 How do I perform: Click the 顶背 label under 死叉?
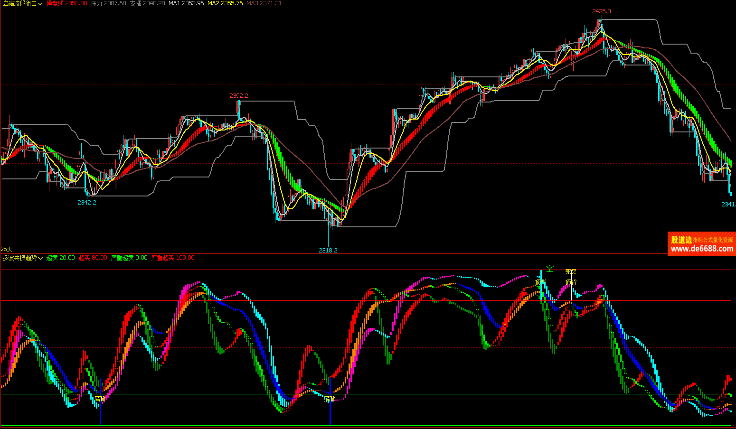tap(571, 282)
